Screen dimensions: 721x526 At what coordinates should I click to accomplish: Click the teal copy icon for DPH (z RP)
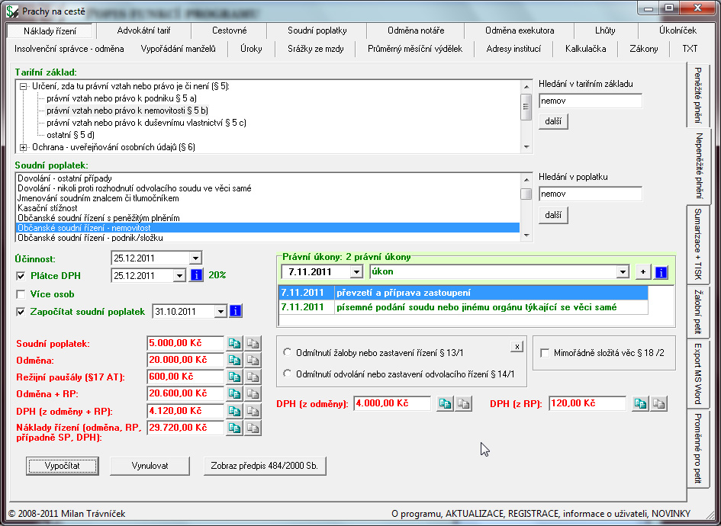641,404
